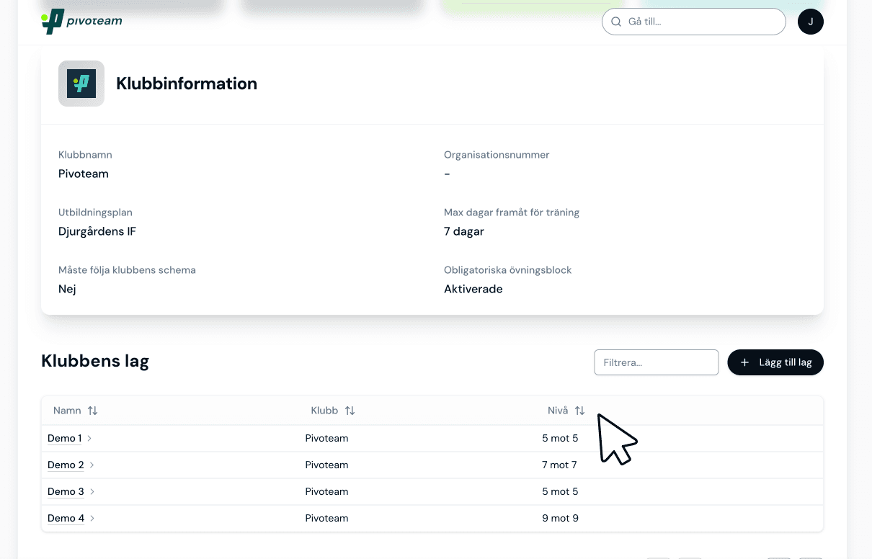Viewport: 872px width, 559px height.
Task: Expand the Demo 1 row chevron
Action: click(89, 438)
